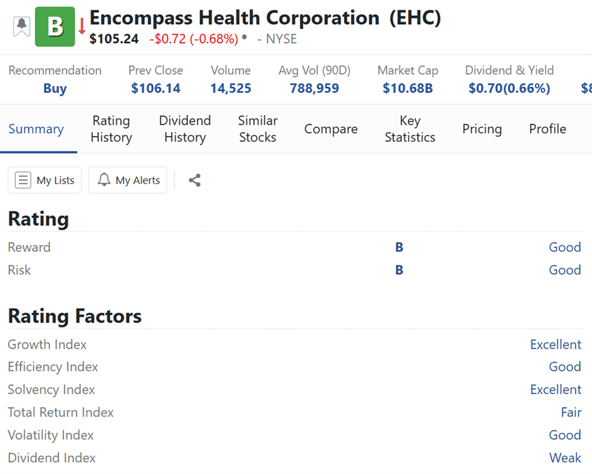The image size is (592, 474).
Task: Click the share icon
Action: [x=195, y=180]
